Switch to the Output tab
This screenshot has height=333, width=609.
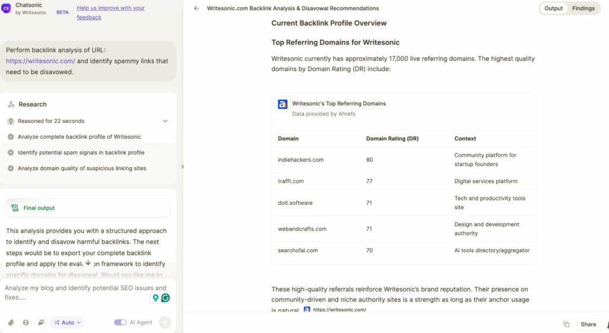554,8
